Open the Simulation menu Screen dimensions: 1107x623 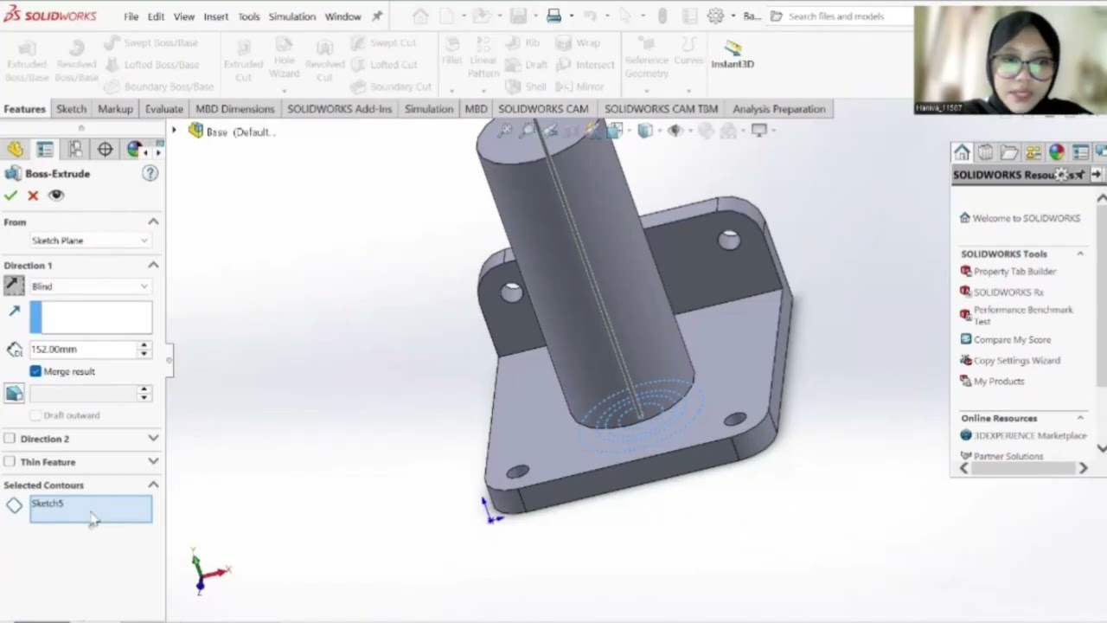(291, 16)
